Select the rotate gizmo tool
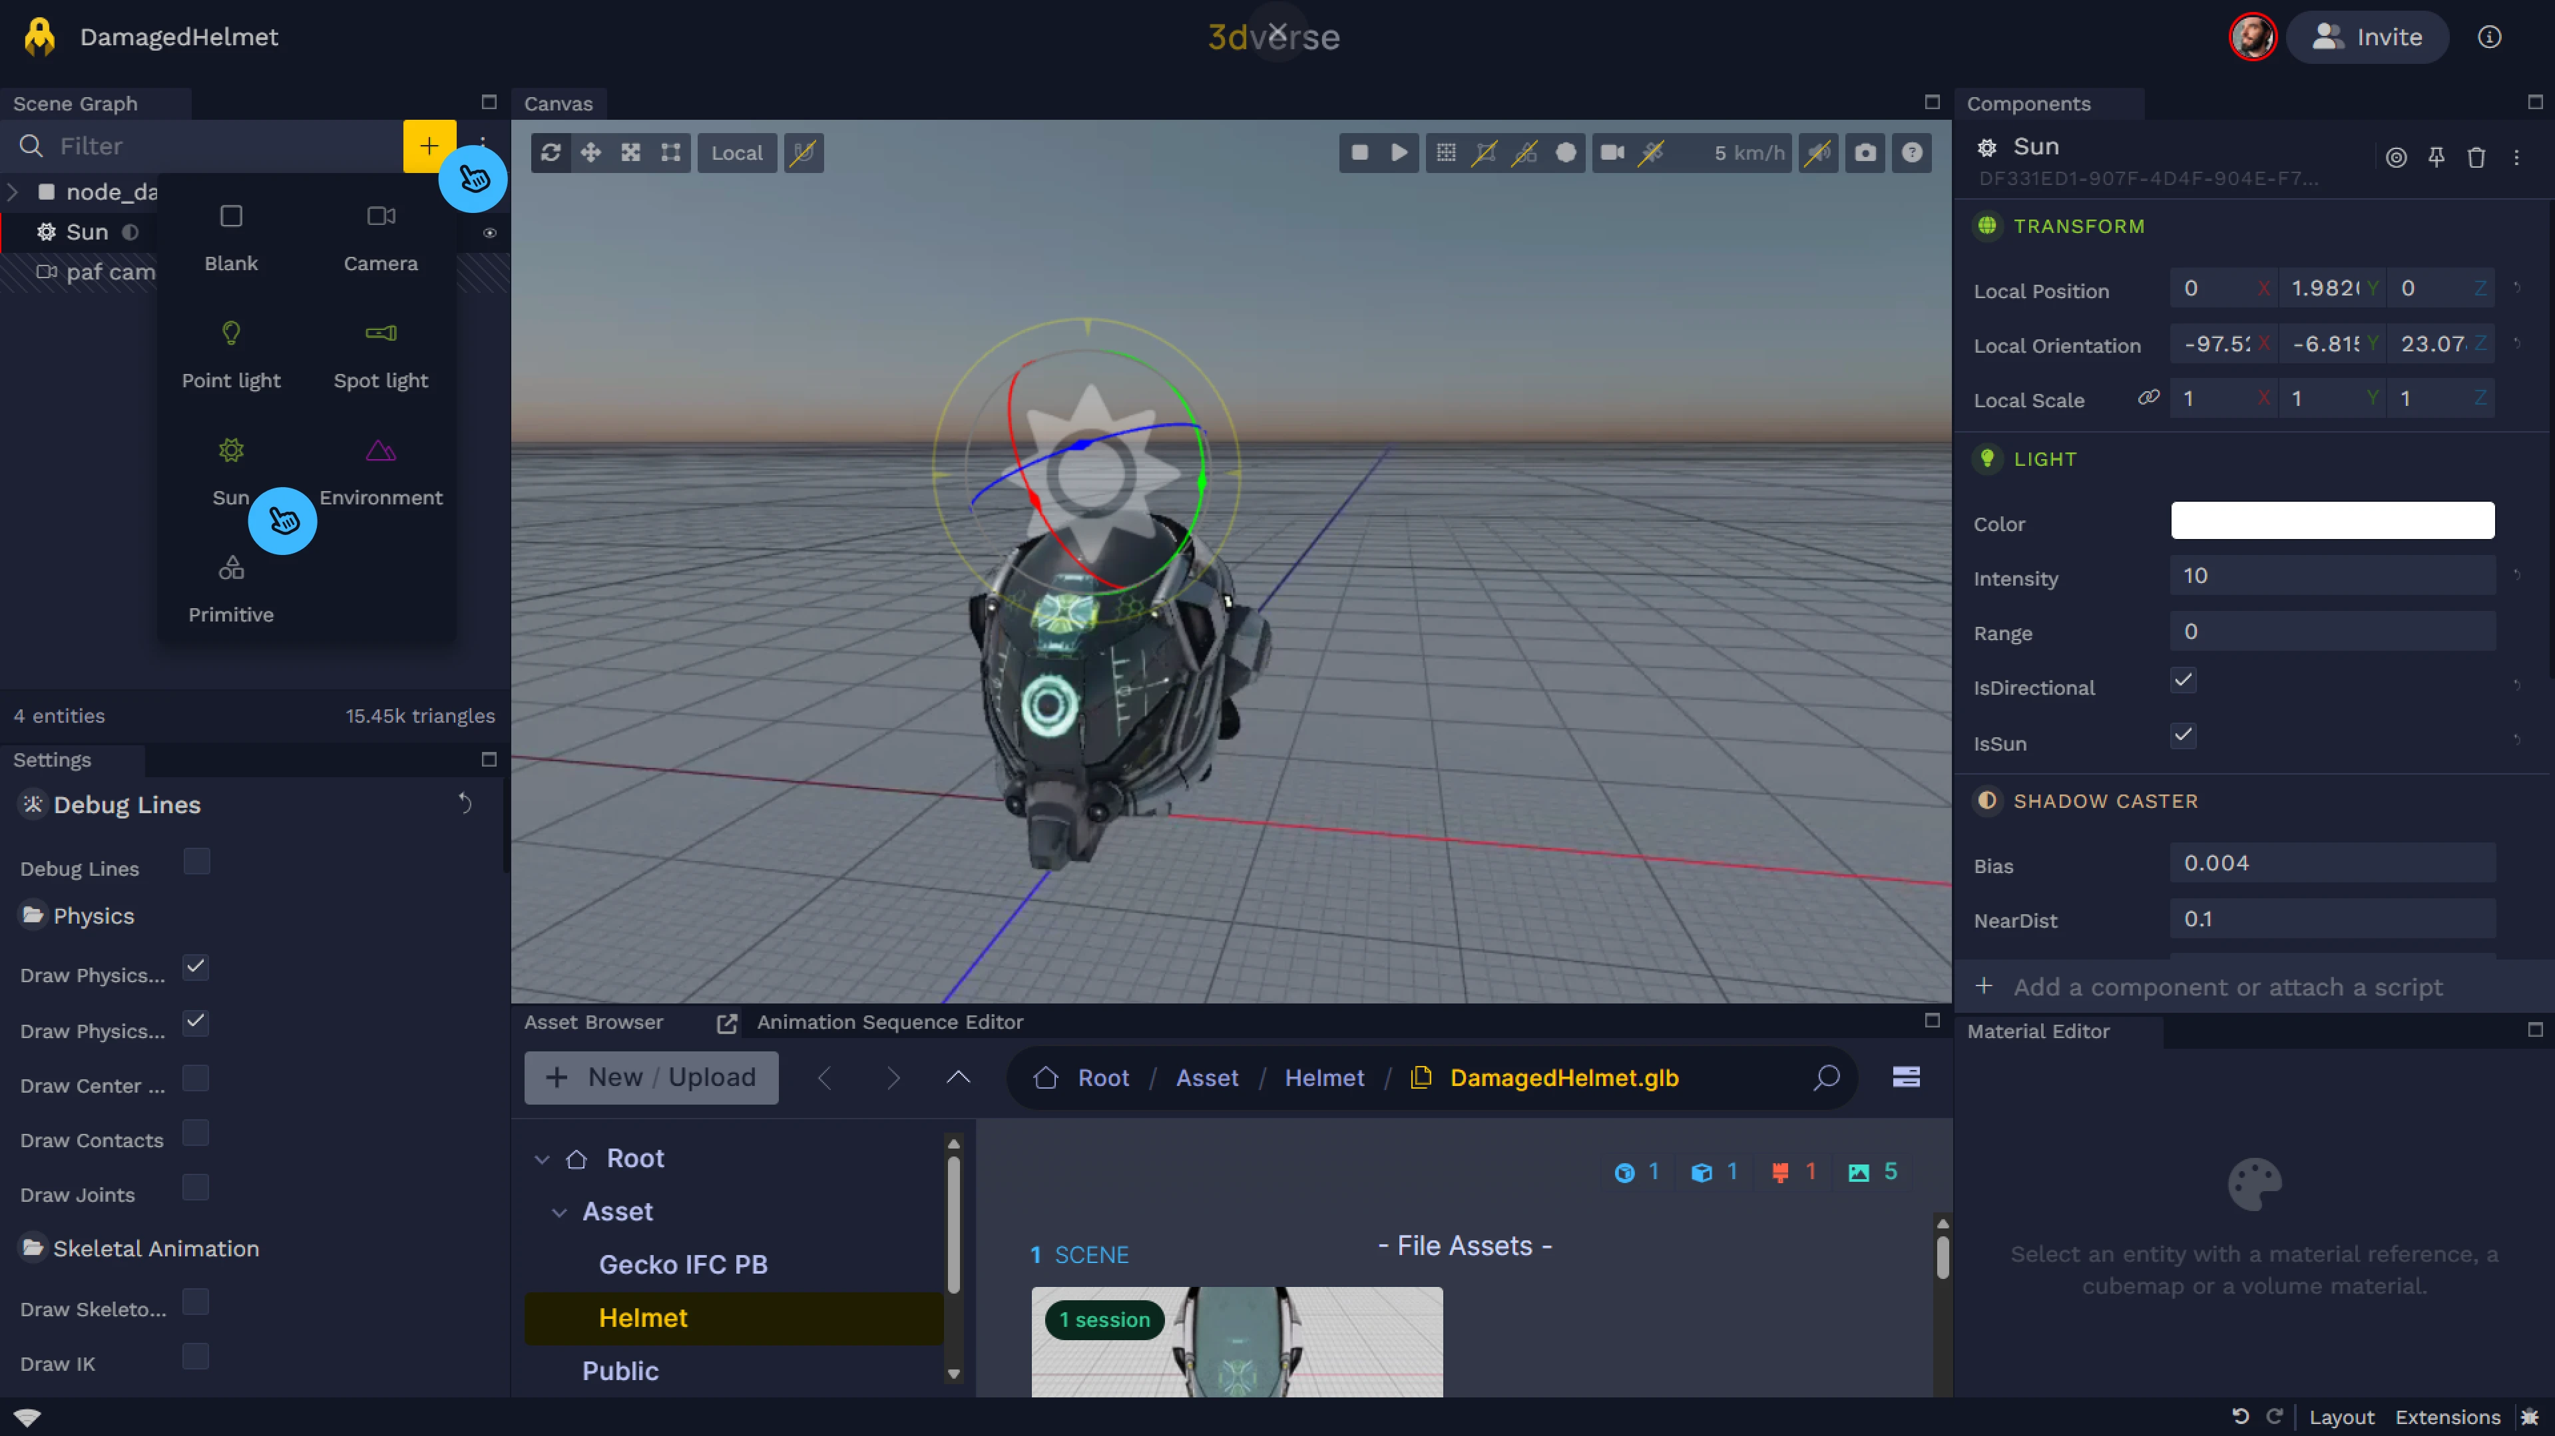Image resolution: width=2555 pixels, height=1436 pixels. coord(551,153)
